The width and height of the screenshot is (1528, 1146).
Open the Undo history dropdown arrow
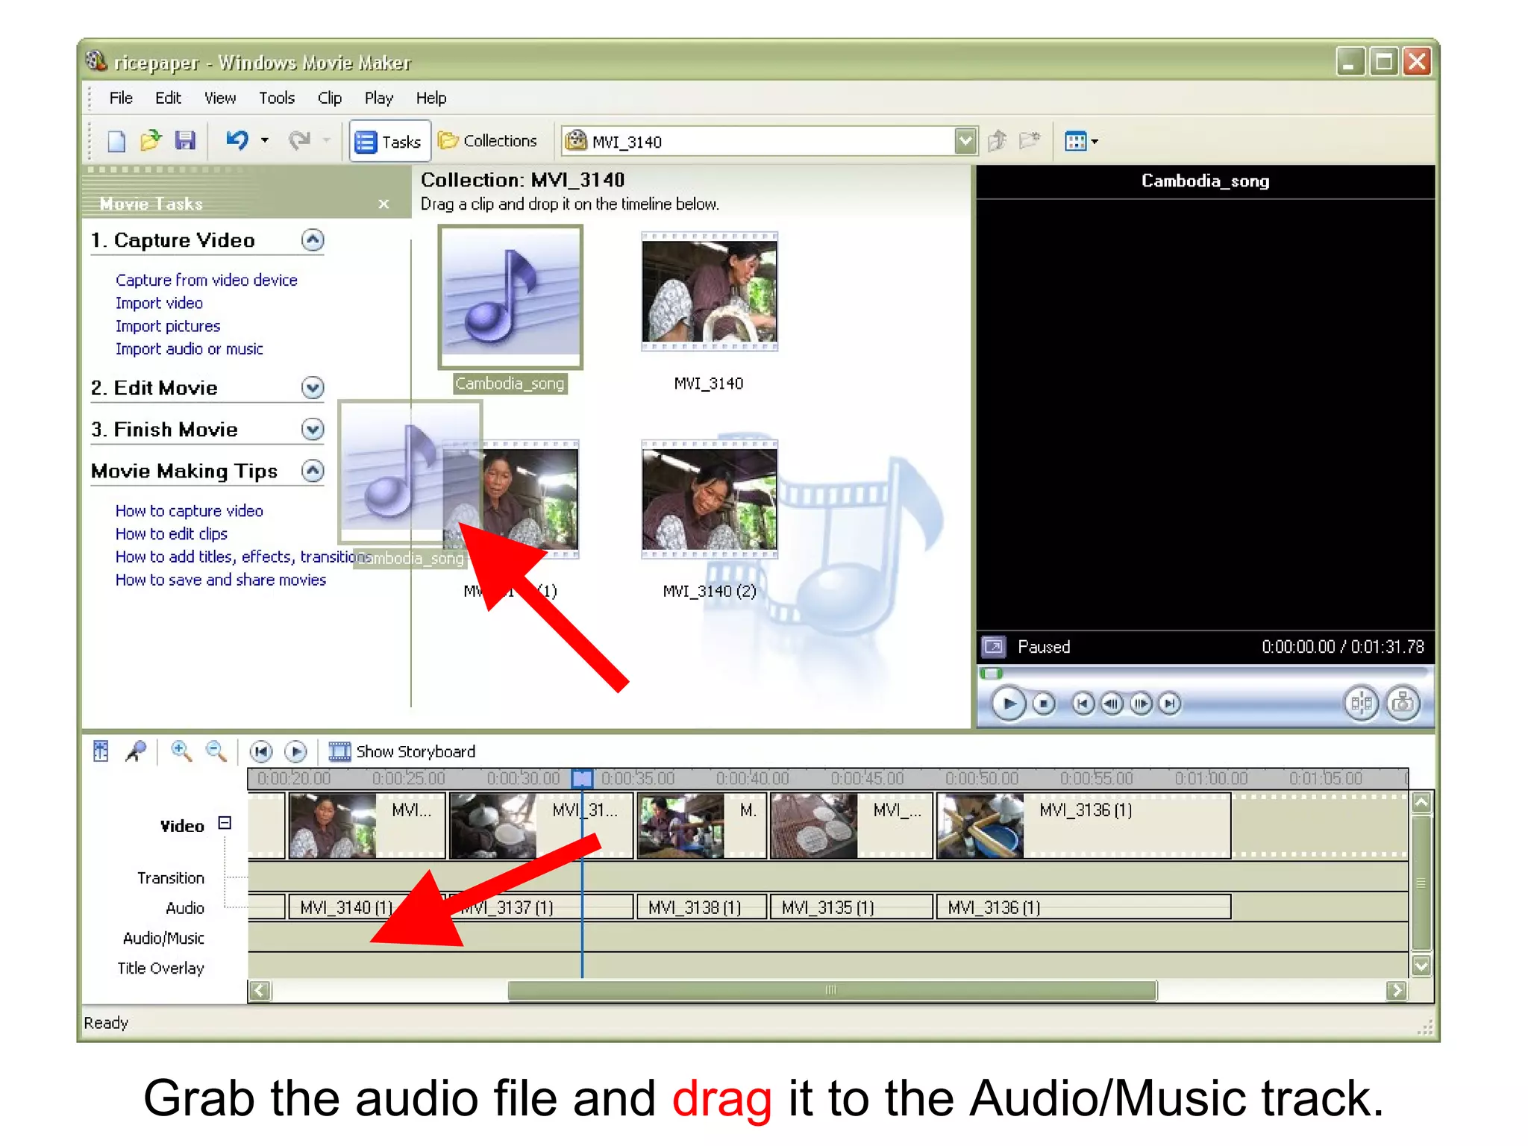pyautogui.click(x=264, y=140)
